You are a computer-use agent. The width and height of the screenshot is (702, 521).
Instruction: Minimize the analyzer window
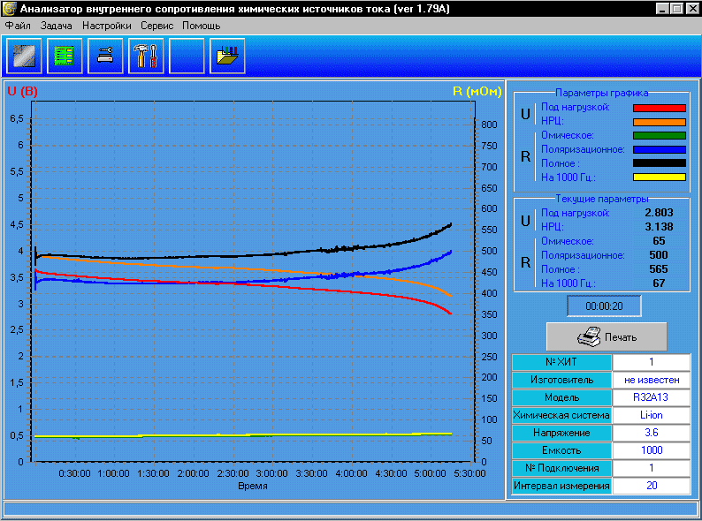coord(662,9)
